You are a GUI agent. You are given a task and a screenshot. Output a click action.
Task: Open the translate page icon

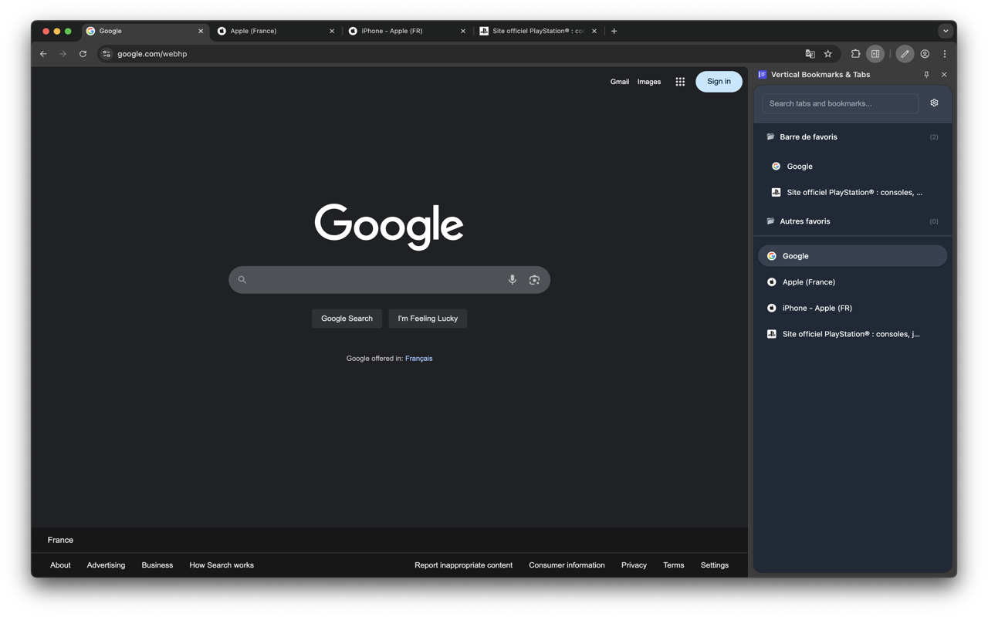(x=810, y=54)
